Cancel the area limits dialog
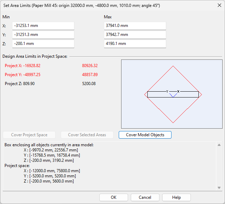The height and width of the screenshot is (204, 225). point(145,197)
